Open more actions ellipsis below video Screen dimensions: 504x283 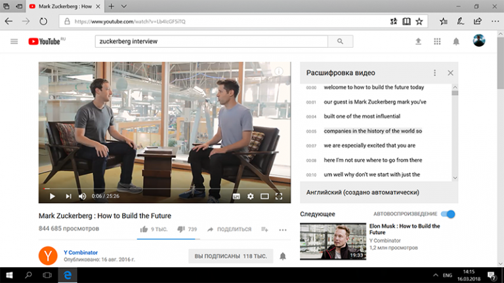283,229
